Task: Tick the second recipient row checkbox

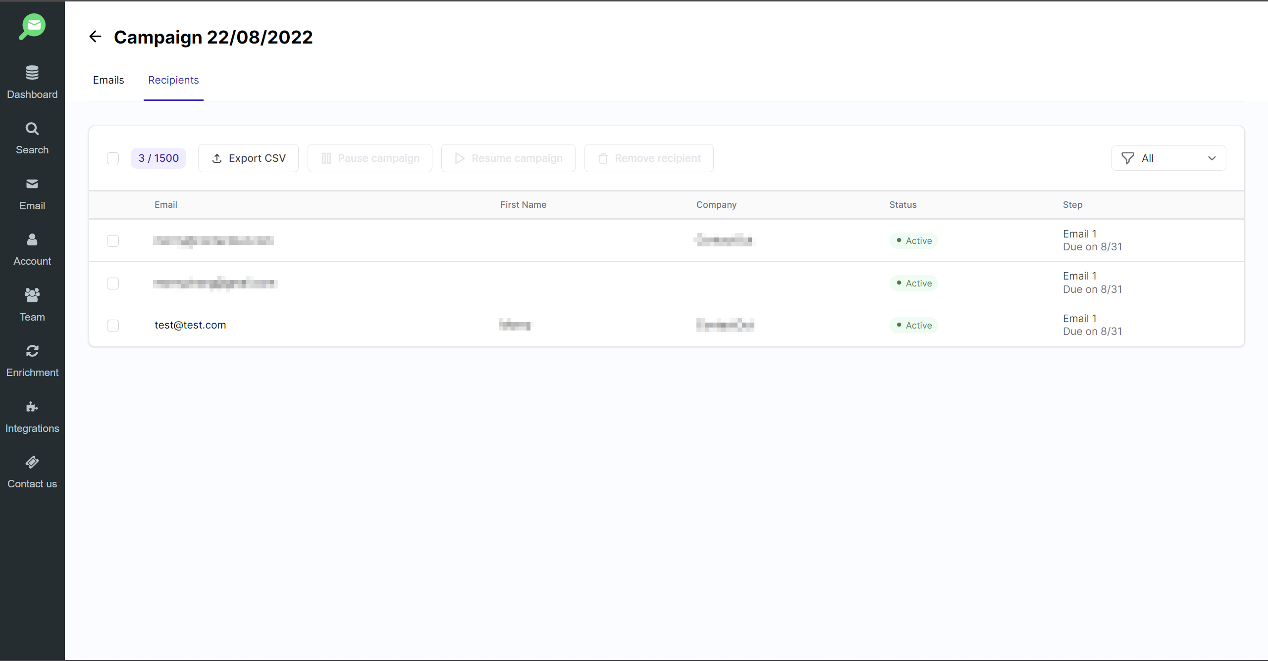Action: (x=113, y=283)
